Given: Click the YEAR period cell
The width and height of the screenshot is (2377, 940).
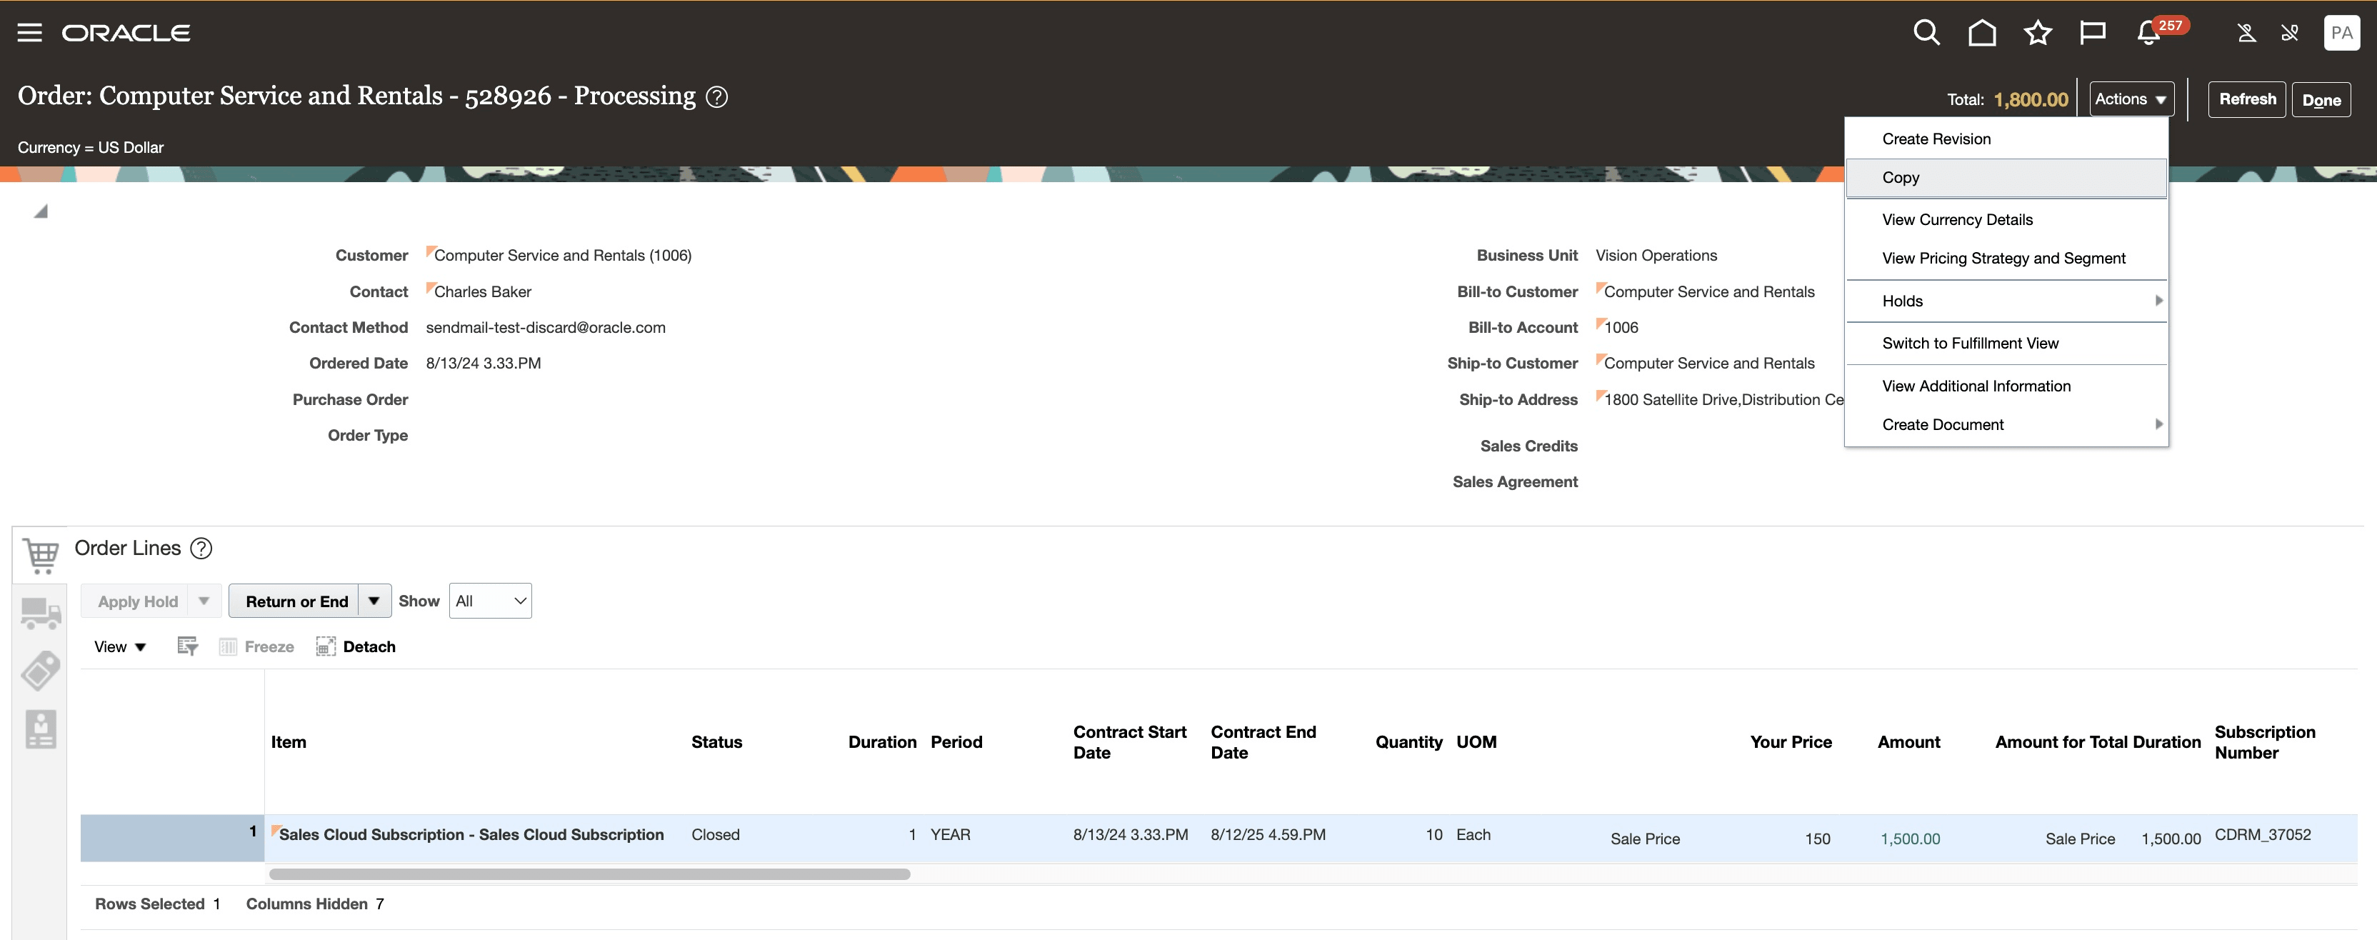Looking at the screenshot, I should (x=949, y=835).
